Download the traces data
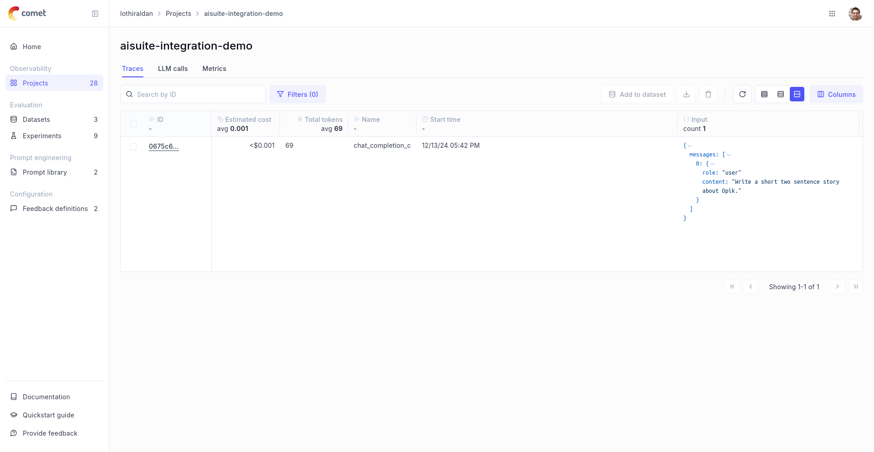 [x=686, y=94]
